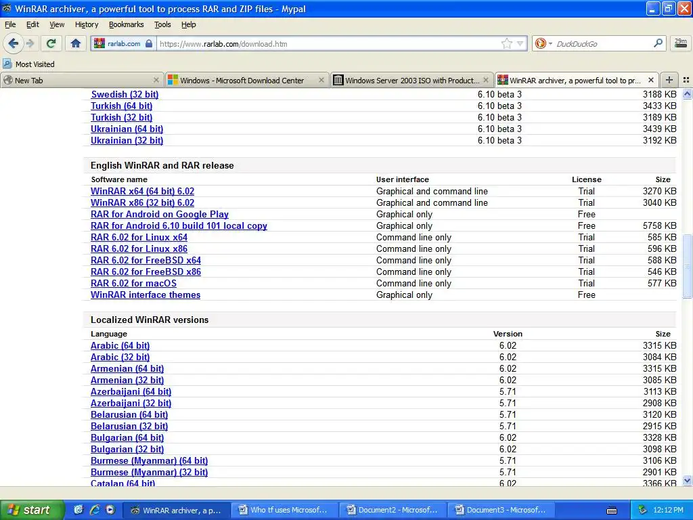Click the Arabic (64 bit) link
Image resolution: width=693 pixels, height=520 pixels.
120,345
